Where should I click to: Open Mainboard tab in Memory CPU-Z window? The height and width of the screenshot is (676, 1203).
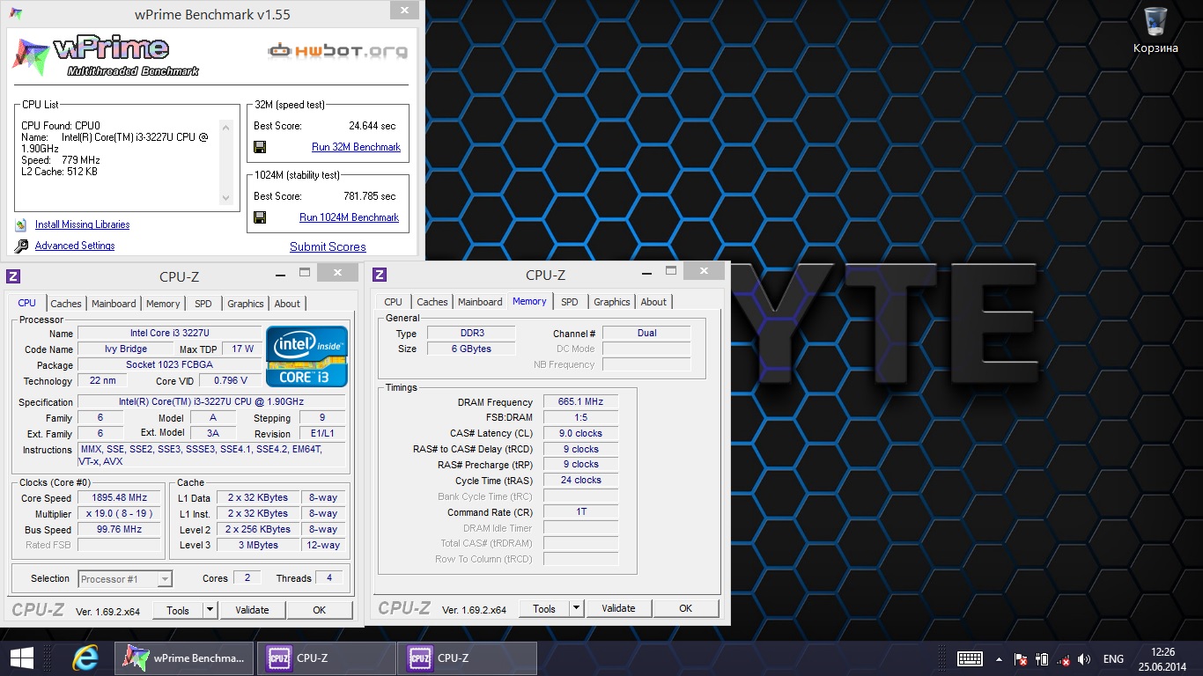tap(480, 302)
